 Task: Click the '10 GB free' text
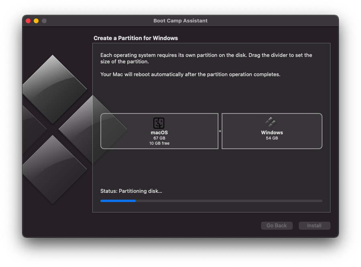pos(159,144)
